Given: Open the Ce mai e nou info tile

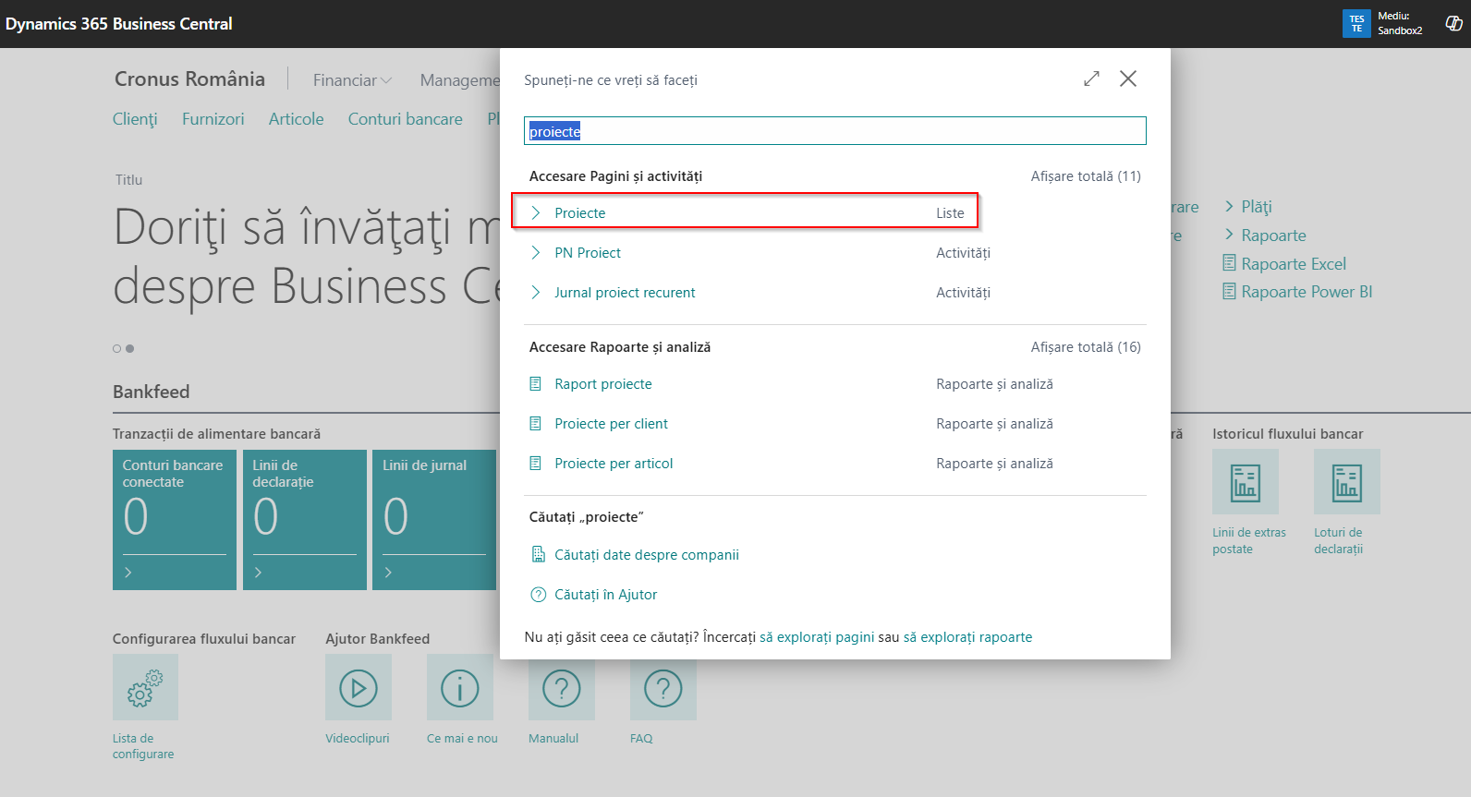Looking at the screenshot, I should [459, 688].
